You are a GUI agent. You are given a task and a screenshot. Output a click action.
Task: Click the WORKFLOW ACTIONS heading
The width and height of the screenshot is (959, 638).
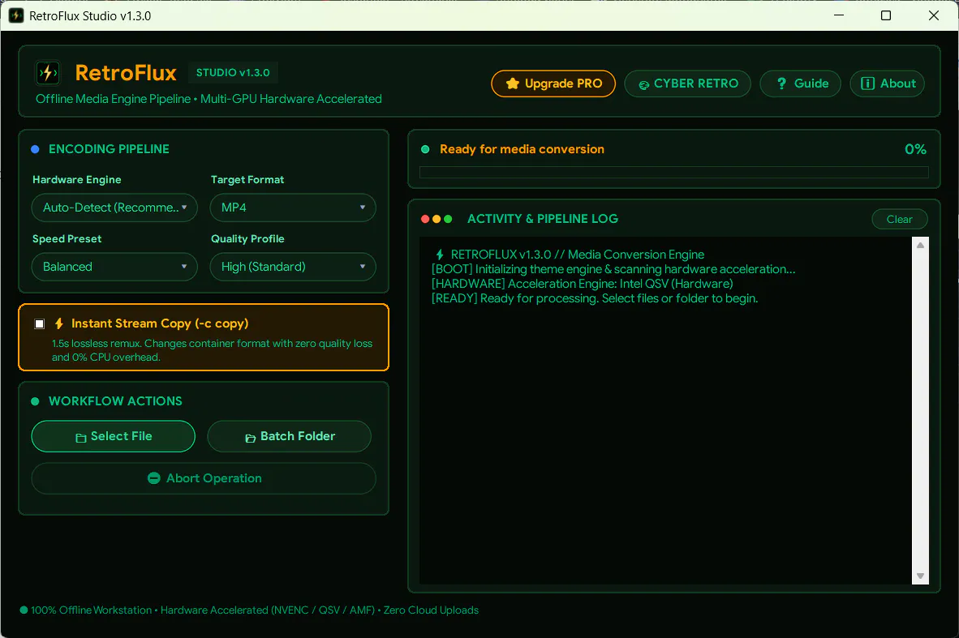click(115, 401)
